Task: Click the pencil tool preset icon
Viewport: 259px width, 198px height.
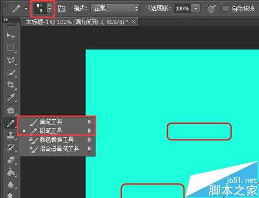Action: click(x=17, y=8)
